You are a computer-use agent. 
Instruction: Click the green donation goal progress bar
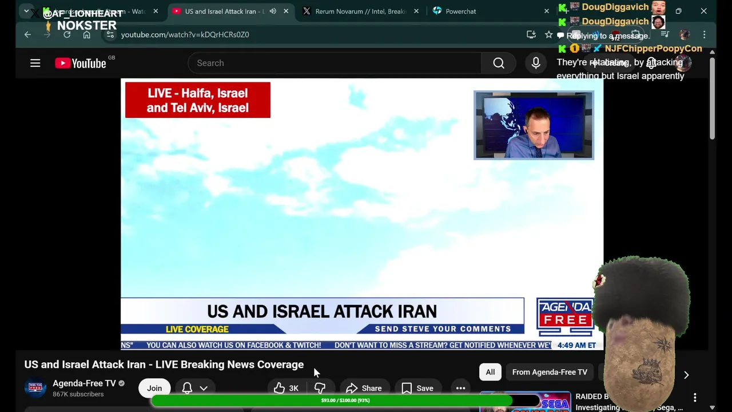click(345, 401)
